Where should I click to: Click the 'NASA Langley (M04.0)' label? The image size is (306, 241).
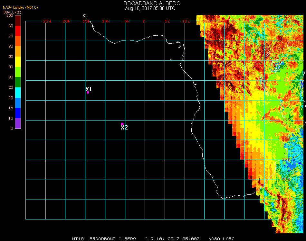pyautogui.click(x=20, y=8)
